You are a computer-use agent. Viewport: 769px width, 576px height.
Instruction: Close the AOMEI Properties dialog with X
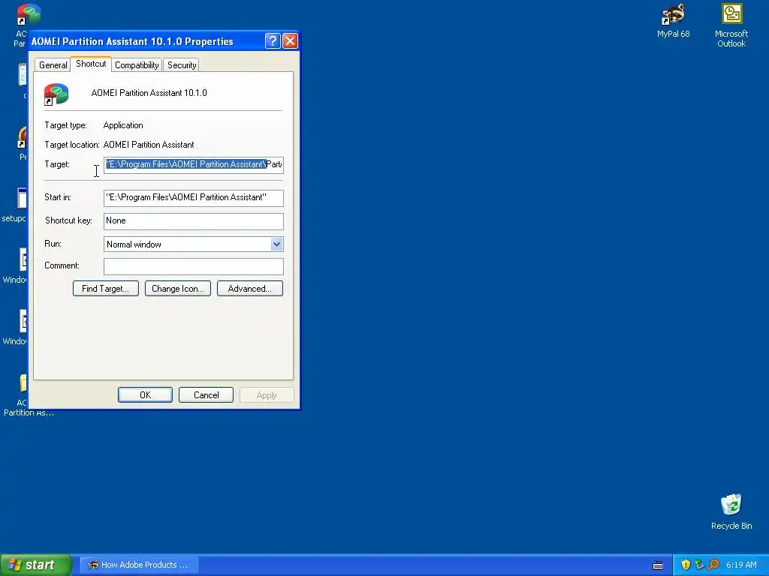pyautogui.click(x=290, y=41)
